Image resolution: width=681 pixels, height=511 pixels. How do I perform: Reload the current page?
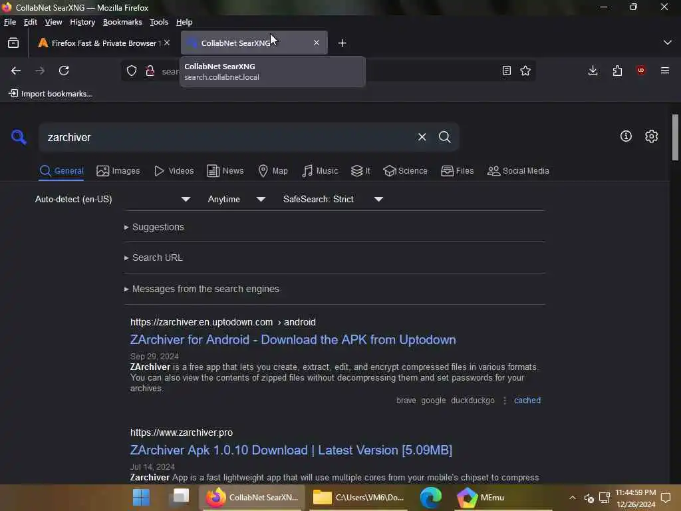[x=64, y=71]
